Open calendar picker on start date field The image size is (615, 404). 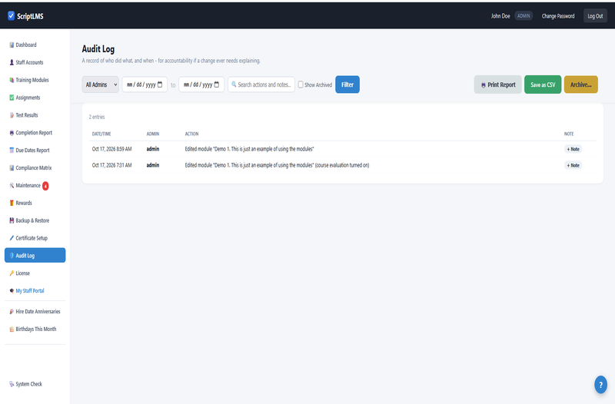coord(160,84)
